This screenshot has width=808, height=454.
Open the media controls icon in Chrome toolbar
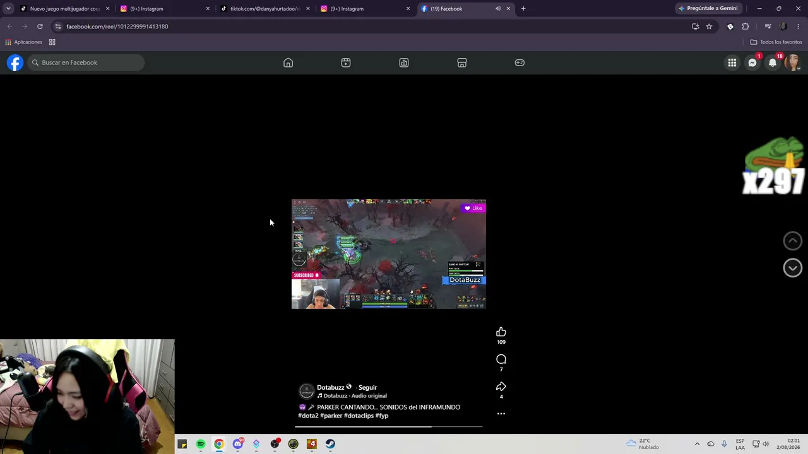pos(768,26)
